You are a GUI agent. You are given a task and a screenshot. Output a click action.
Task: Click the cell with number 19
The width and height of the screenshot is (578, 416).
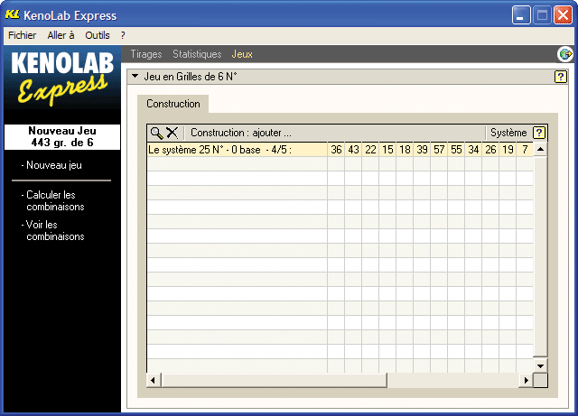(x=508, y=150)
